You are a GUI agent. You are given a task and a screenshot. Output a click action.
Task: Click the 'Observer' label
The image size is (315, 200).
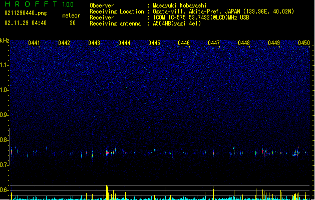click(102, 5)
